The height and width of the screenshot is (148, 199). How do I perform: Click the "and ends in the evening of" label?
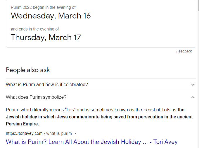[x=35, y=29]
